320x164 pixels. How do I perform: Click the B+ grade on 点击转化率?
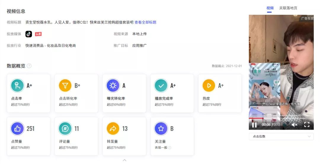[77, 85]
